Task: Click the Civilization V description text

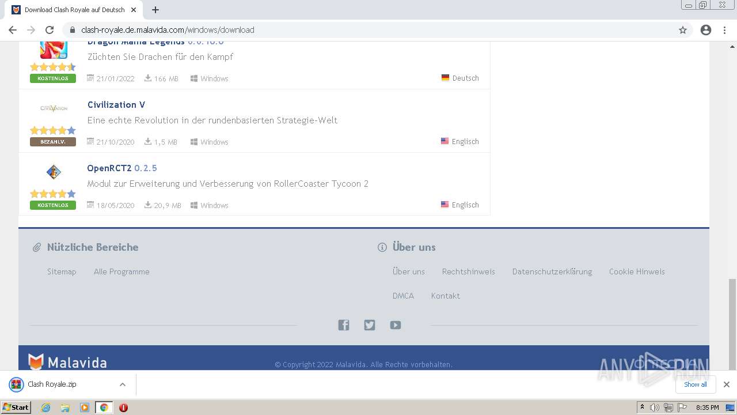Action: pos(212,120)
